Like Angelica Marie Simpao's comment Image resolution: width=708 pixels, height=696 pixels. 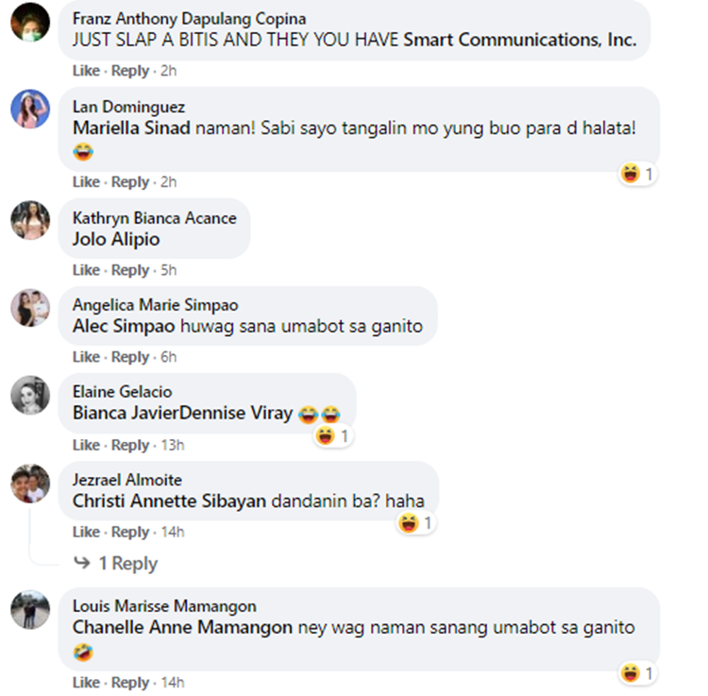pyautogui.click(x=86, y=357)
